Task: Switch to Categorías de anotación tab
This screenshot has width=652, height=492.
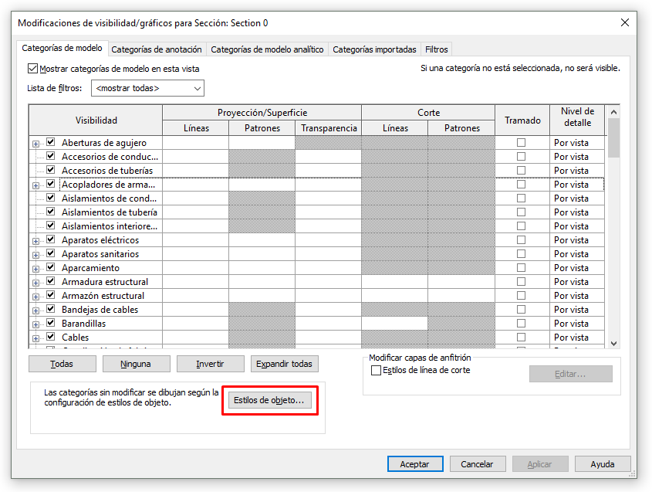Action: click(x=157, y=49)
